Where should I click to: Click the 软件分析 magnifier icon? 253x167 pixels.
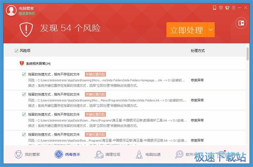click(179, 154)
